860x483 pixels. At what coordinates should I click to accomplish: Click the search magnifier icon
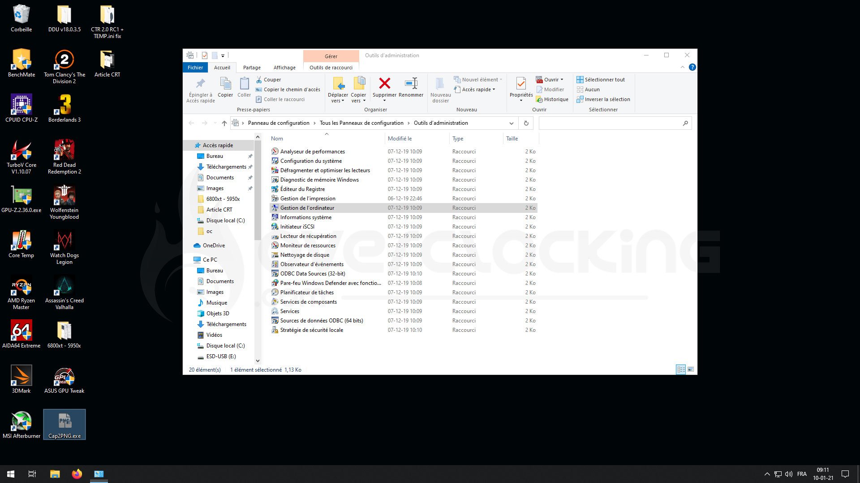[x=685, y=123]
